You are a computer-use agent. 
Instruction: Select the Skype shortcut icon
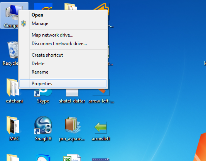click(43, 92)
